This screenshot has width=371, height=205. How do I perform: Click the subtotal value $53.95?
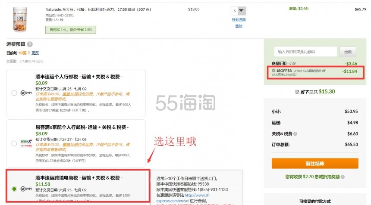pyautogui.click(x=351, y=111)
